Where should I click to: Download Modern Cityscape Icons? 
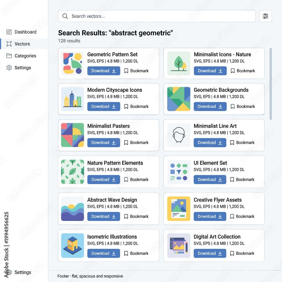[x=104, y=107]
